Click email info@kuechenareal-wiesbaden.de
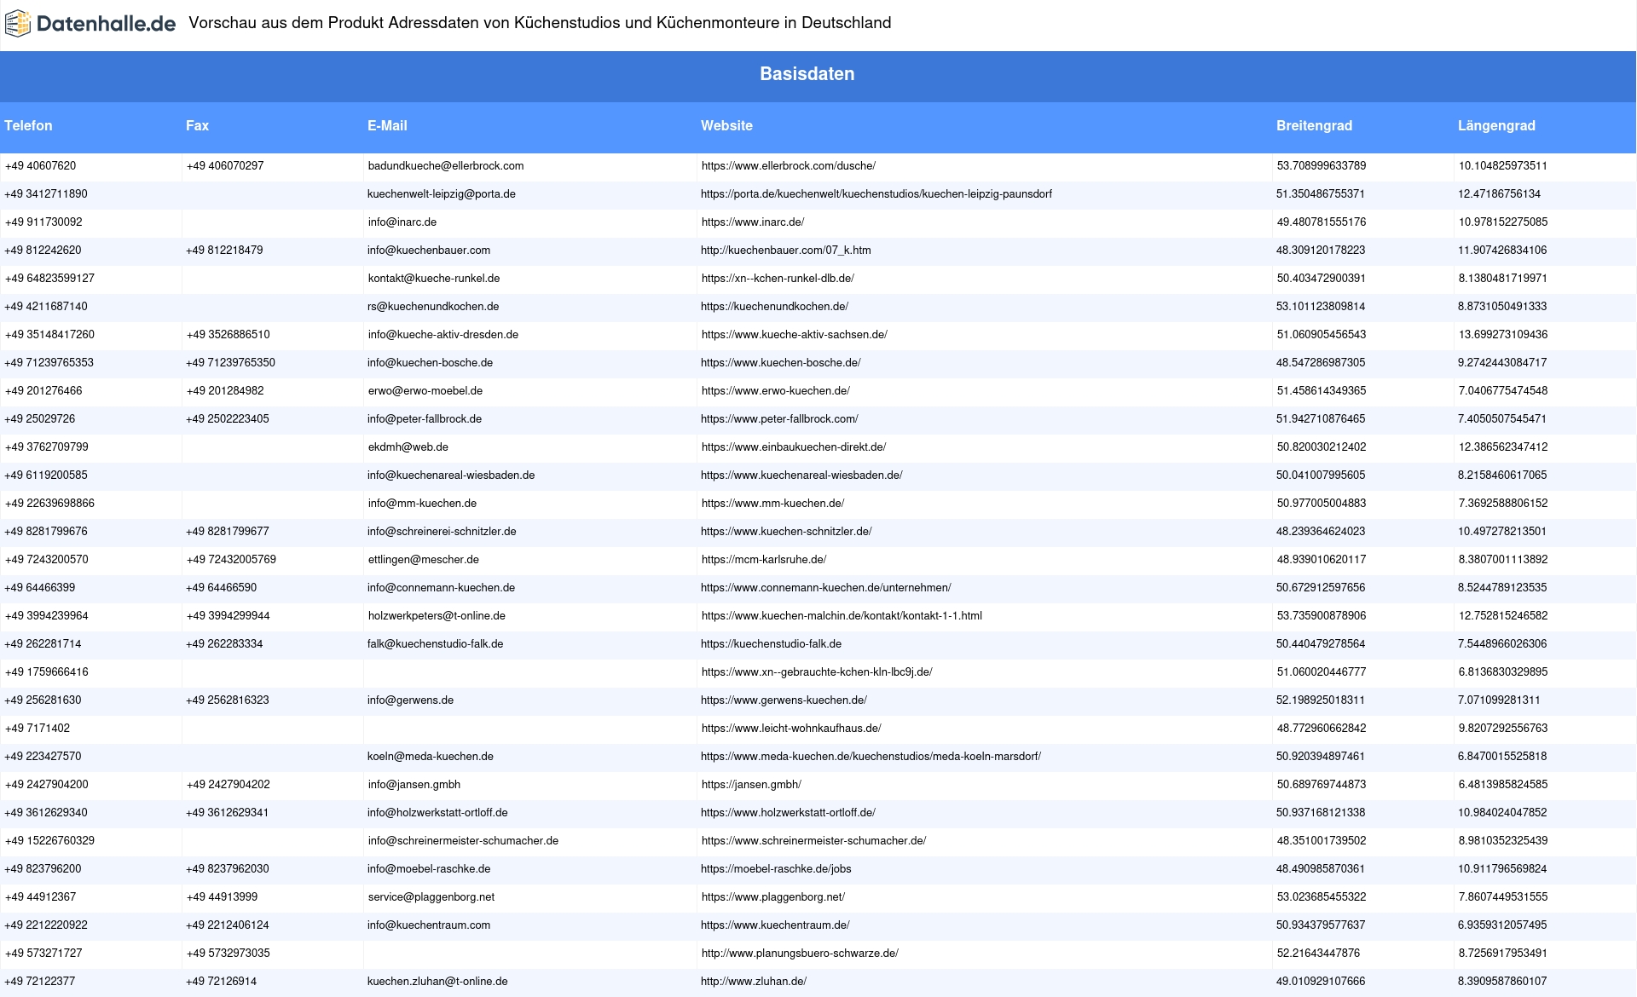 pos(451,475)
